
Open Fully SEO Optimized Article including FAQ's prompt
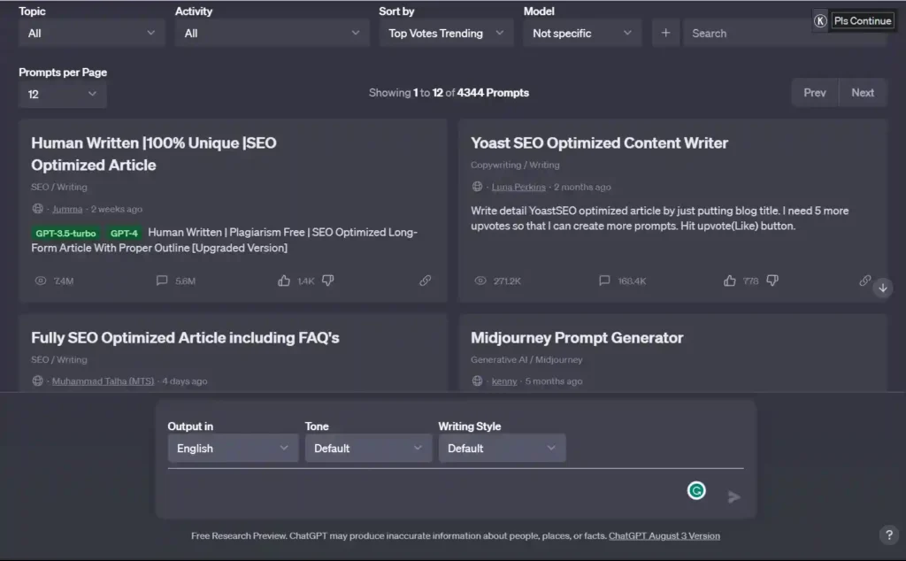click(185, 337)
